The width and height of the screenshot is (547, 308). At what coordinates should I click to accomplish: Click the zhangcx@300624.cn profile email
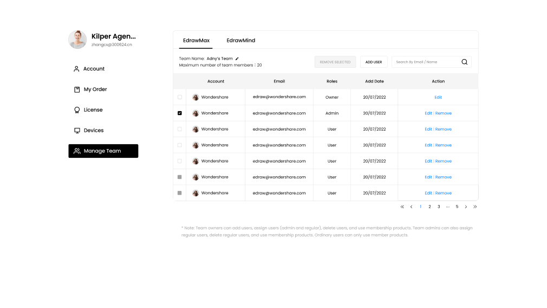pyautogui.click(x=112, y=44)
